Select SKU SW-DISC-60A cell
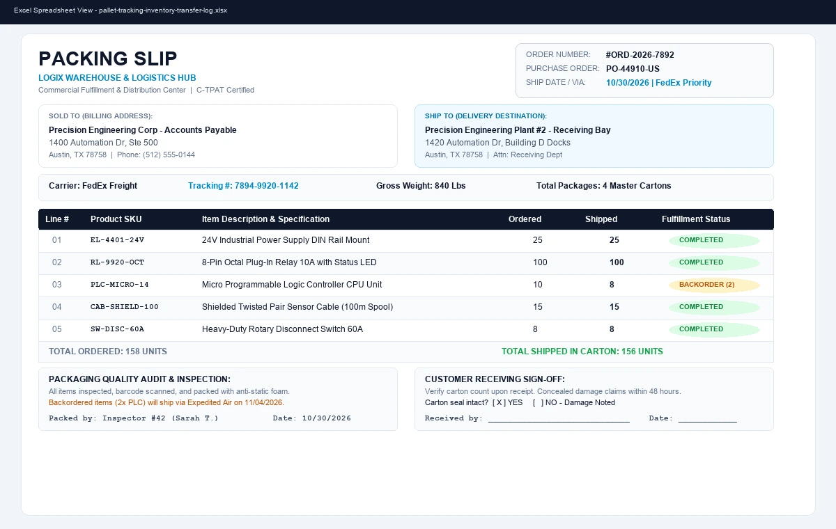The width and height of the screenshot is (836, 529). 117,329
